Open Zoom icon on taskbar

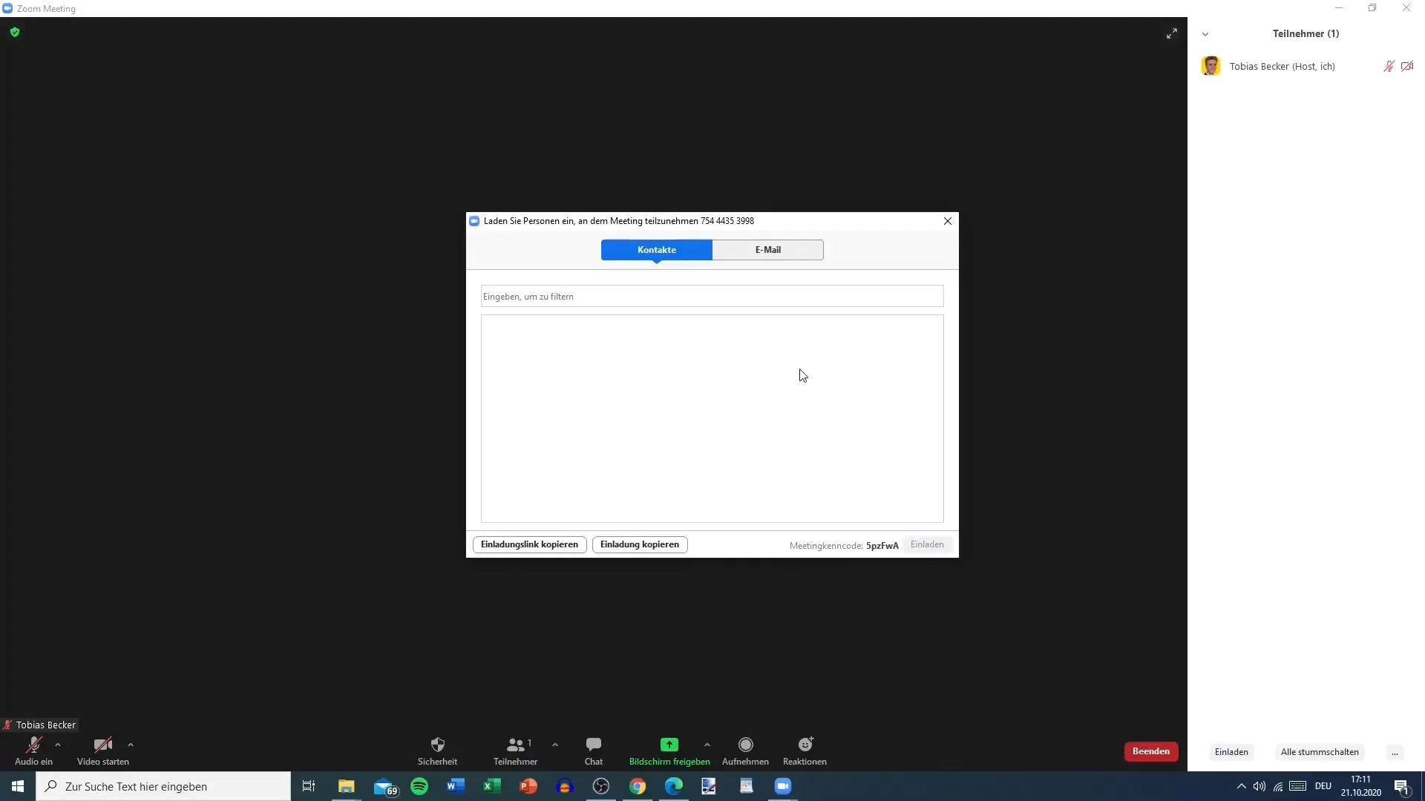(783, 786)
